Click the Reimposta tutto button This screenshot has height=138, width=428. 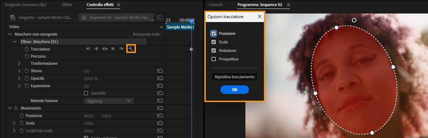(x=147, y=34)
